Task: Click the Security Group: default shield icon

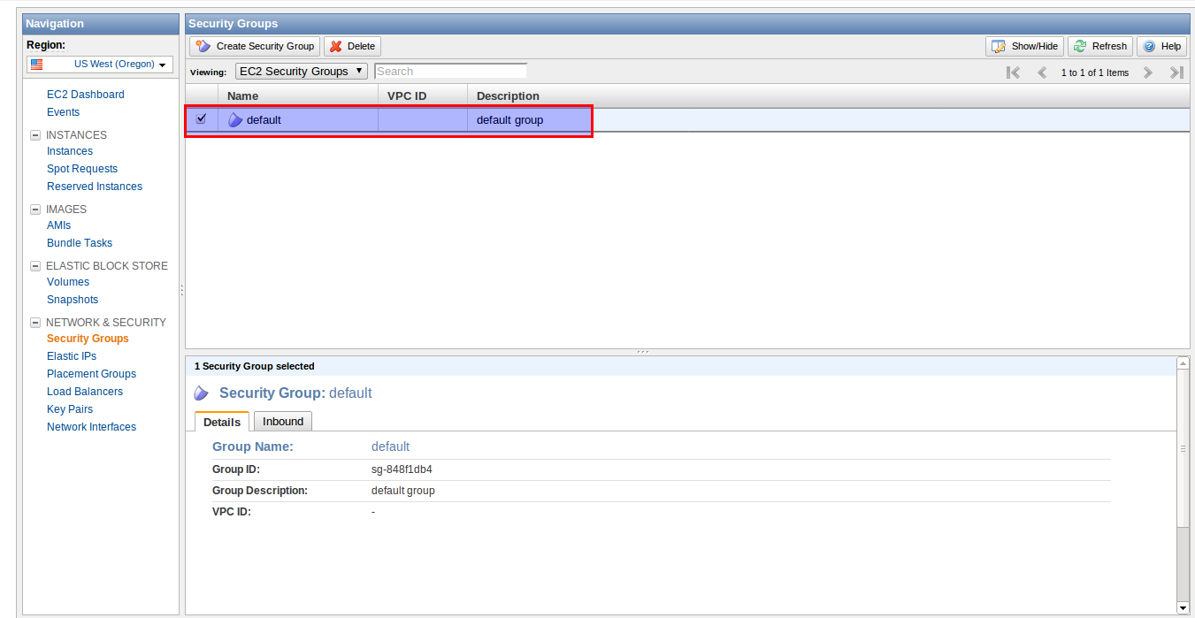Action: point(202,393)
